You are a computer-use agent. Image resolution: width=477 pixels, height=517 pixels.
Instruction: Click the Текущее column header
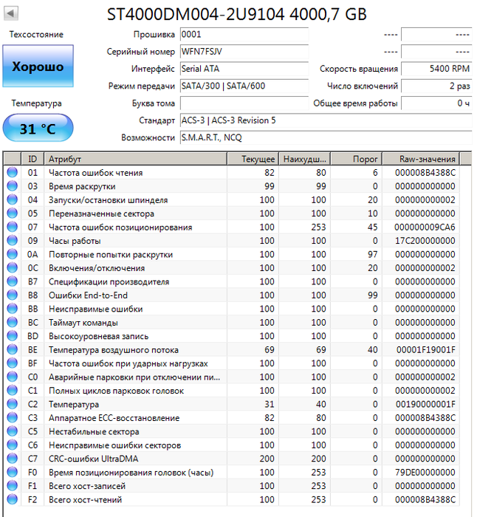coord(253,159)
